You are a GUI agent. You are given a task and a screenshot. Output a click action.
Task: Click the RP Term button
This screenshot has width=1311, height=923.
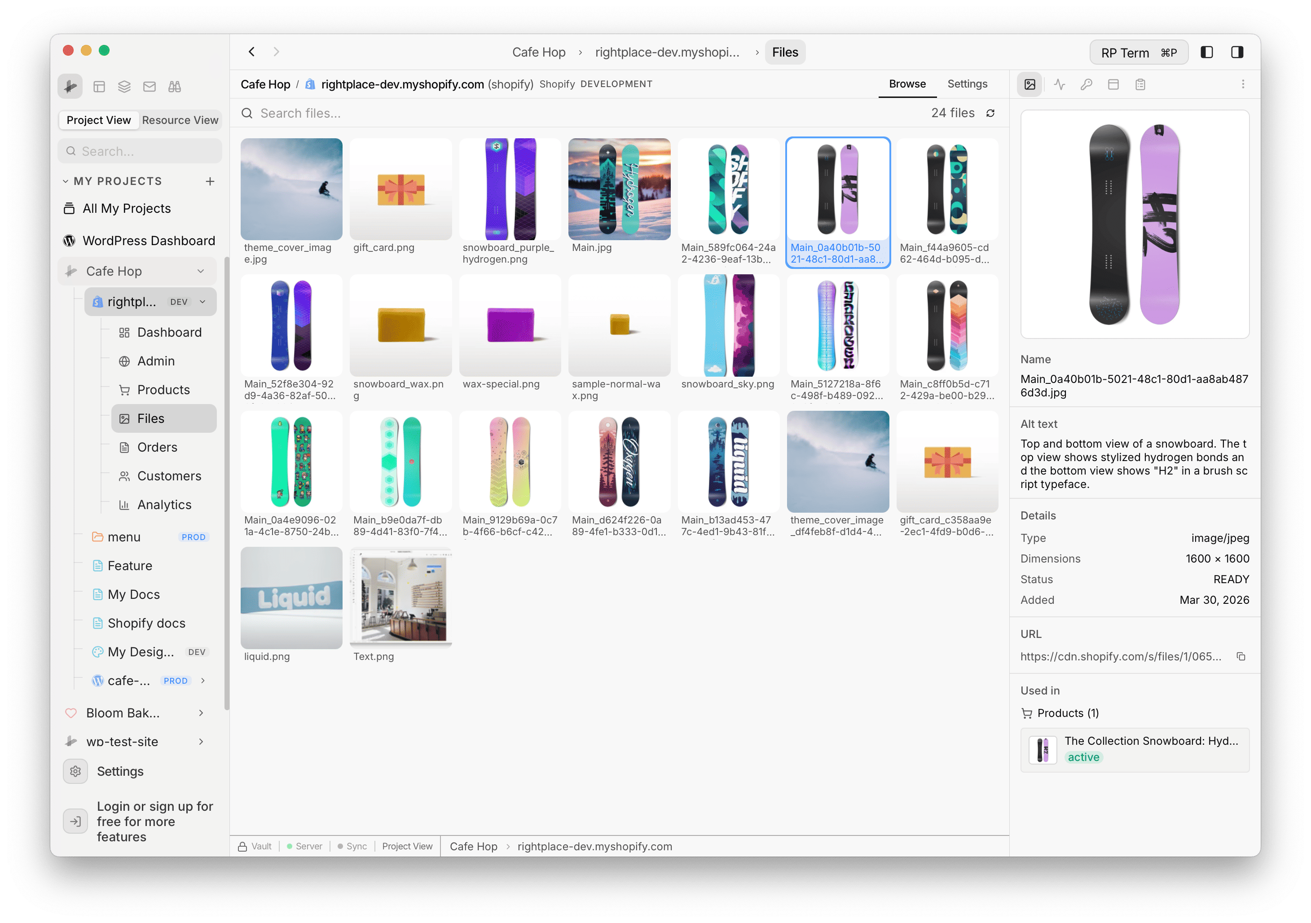1139,52
